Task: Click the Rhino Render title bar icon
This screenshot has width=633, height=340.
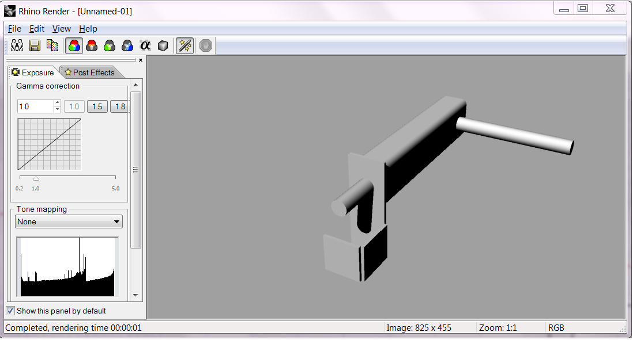Action: (10, 11)
